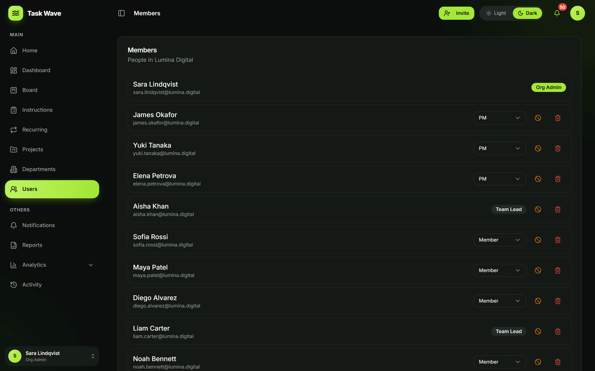The image size is (595, 371).
Task: Delete Diego Alvarez via the trash icon
Action: click(558, 301)
